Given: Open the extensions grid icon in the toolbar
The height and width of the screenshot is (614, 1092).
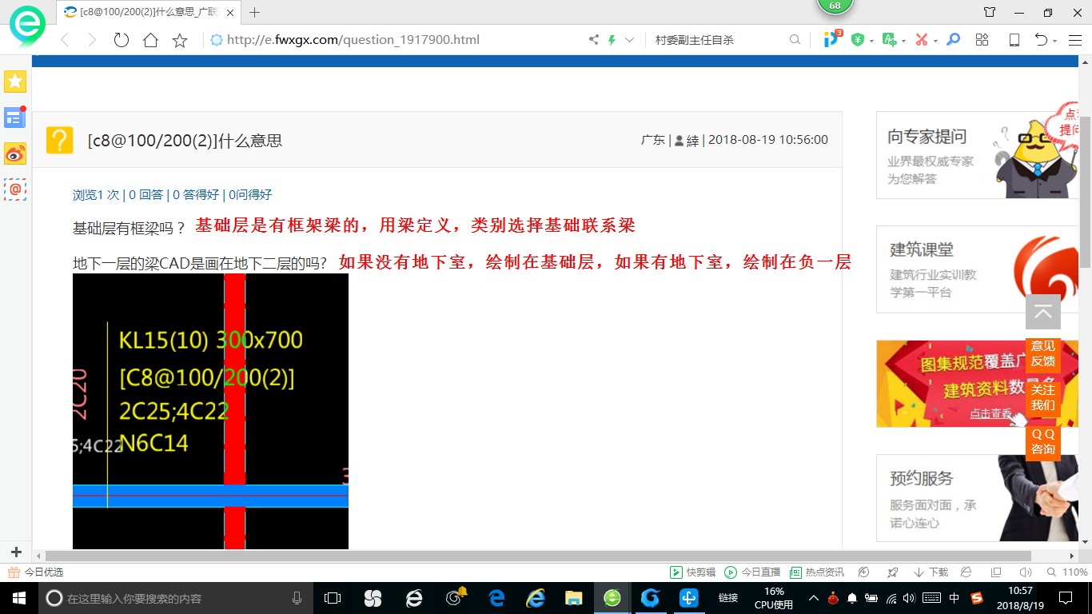Looking at the screenshot, I should tap(982, 39).
